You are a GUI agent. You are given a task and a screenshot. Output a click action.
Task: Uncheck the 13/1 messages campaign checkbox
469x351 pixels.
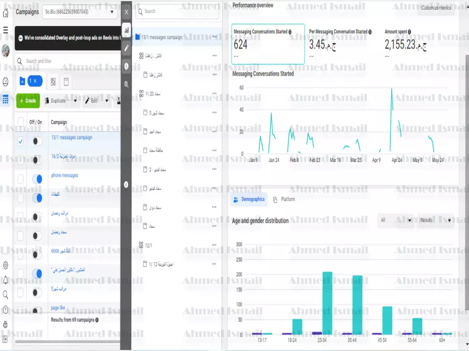[20, 141]
